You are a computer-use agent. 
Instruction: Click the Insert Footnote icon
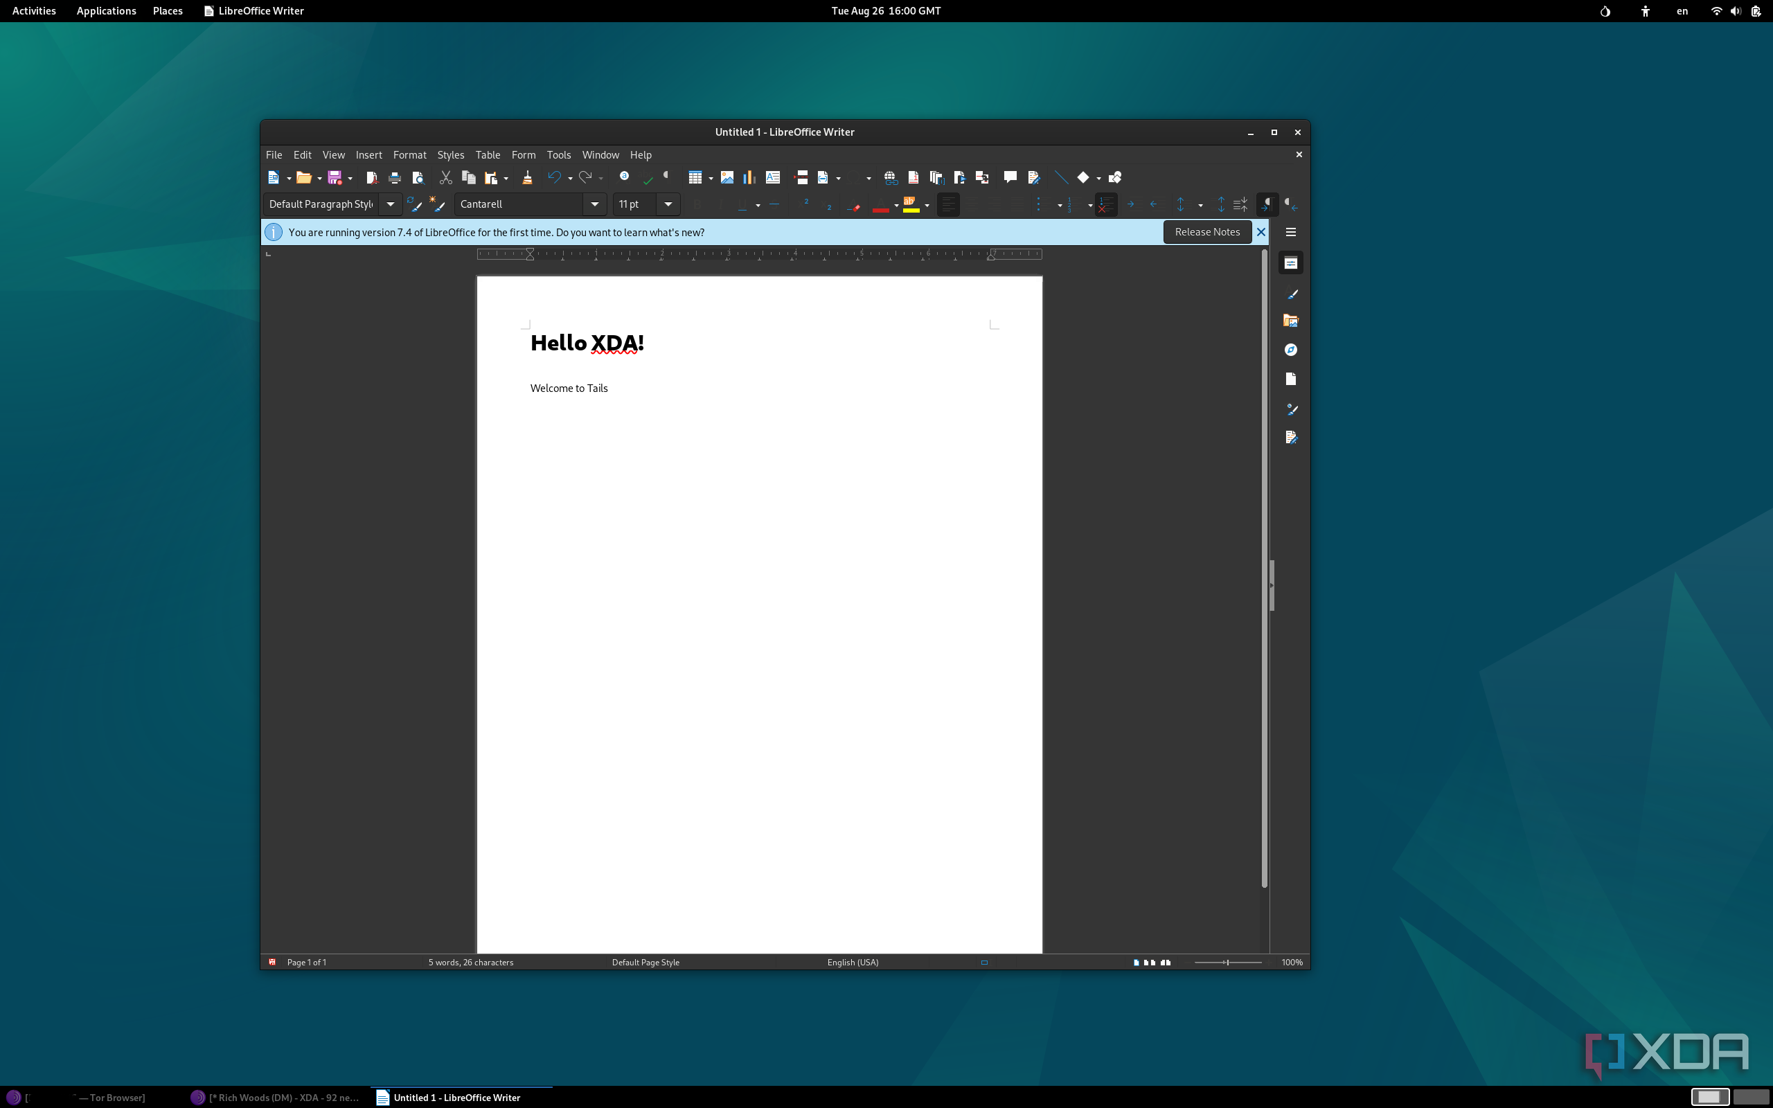(x=913, y=177)
